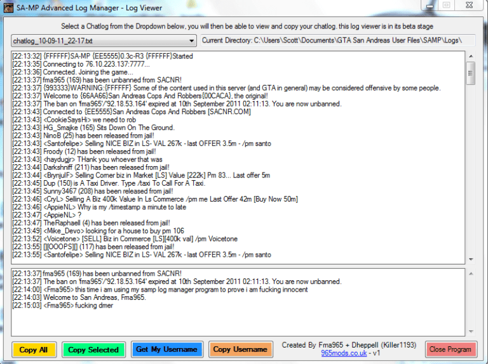Select the 'Connected to San Andreas Cops And Robbers [SACNR.COM]' line
The height and width of the screenshot is (364, 488).
click(132, 112)
